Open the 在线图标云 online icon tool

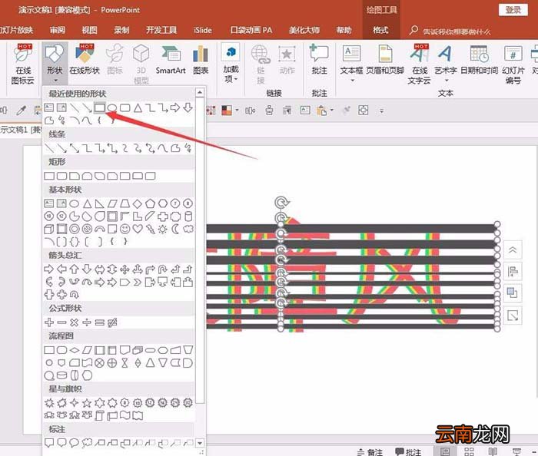tap(22, 64)
